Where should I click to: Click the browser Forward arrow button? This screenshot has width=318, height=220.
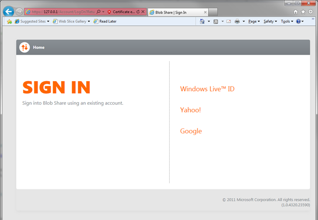(x=19, y=12)
